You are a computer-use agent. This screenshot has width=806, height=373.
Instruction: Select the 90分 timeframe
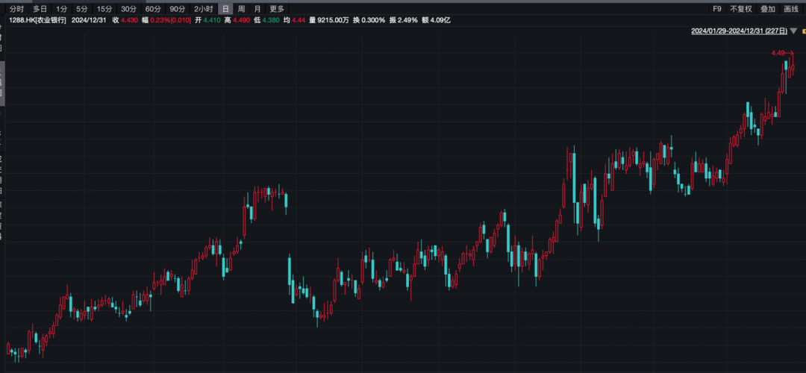point(177,9)
